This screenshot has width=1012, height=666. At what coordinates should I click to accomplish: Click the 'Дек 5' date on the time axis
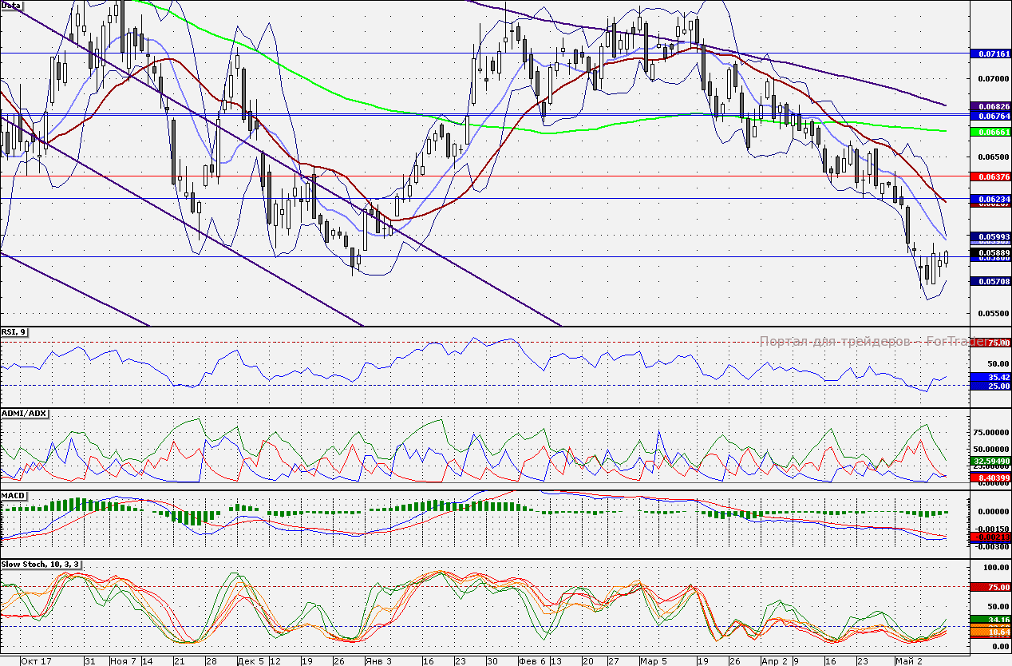251,661
